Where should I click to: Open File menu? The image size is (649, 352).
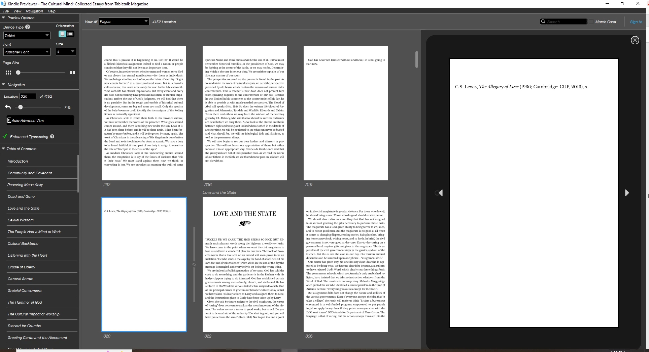coord(6,11)
